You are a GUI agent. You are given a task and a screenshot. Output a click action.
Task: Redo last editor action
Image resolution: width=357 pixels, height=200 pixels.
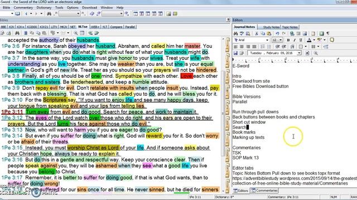(284, 33)
